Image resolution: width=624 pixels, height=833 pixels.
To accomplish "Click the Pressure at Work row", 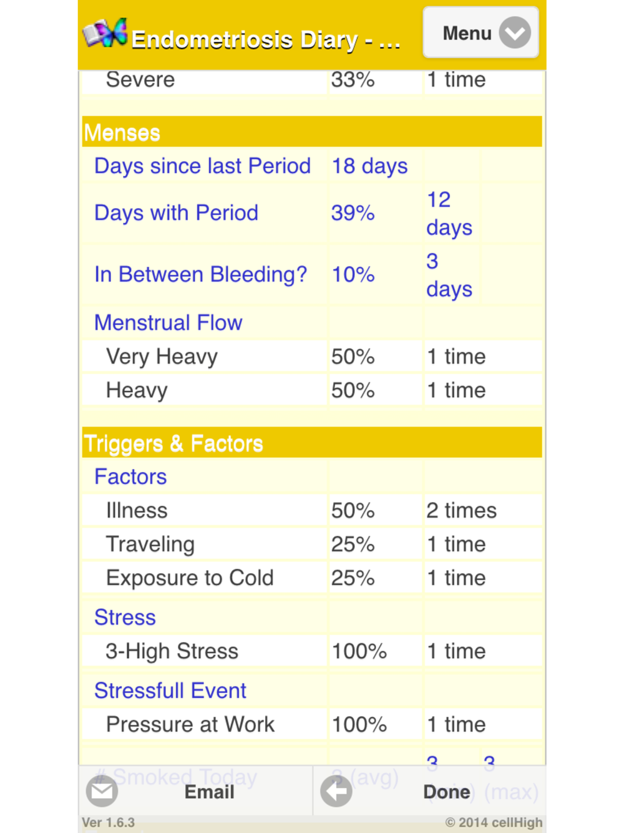I will [x=190, y=724].
